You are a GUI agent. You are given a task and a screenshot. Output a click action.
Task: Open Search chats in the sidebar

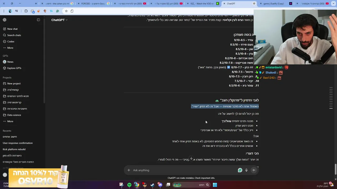click(x=12, y=35)
